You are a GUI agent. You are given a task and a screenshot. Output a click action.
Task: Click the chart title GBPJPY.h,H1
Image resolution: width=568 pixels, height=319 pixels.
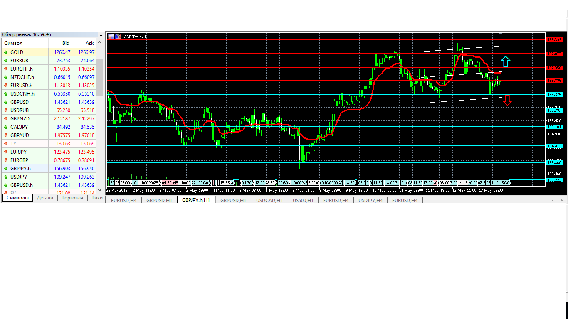click(136, 37)
